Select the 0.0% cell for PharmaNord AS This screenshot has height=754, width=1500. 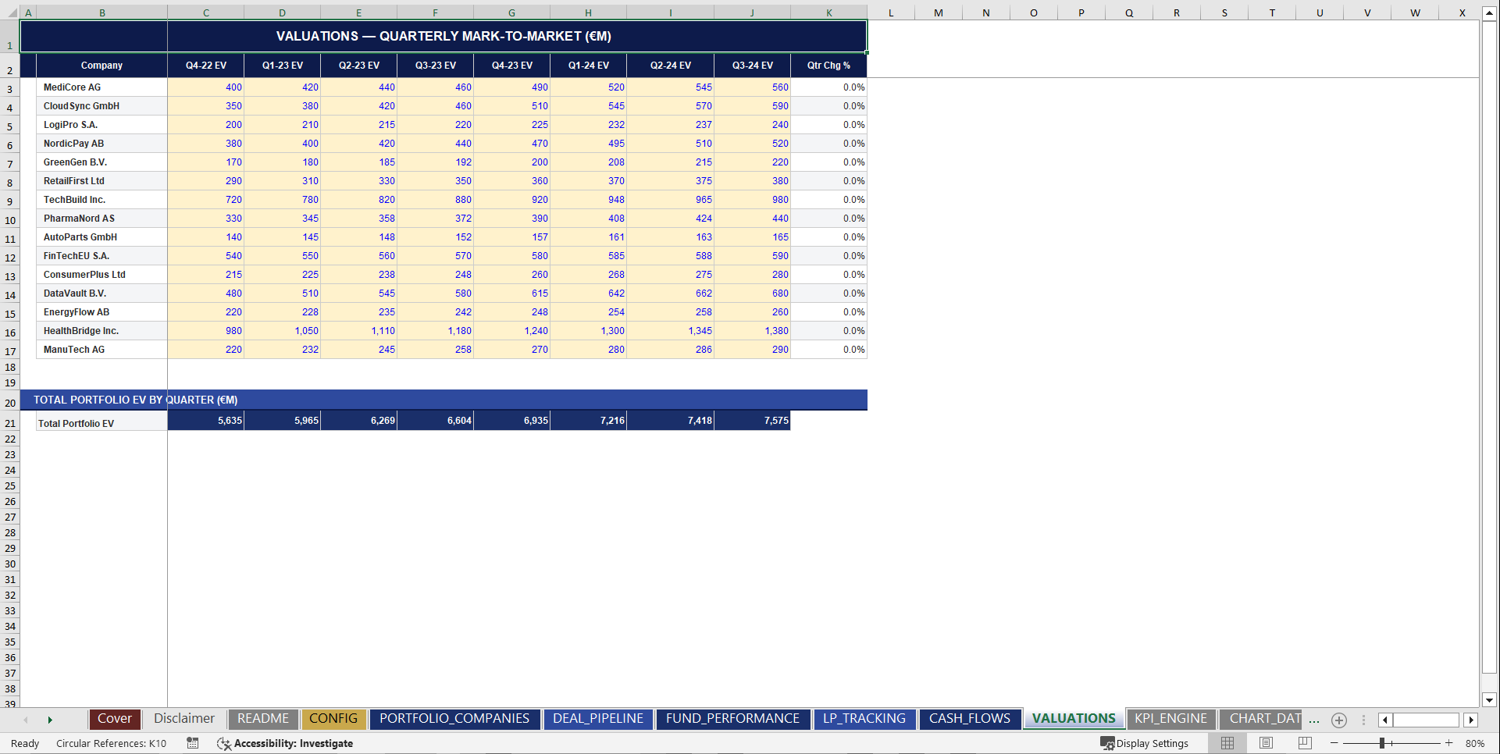(x=829, y=219)
